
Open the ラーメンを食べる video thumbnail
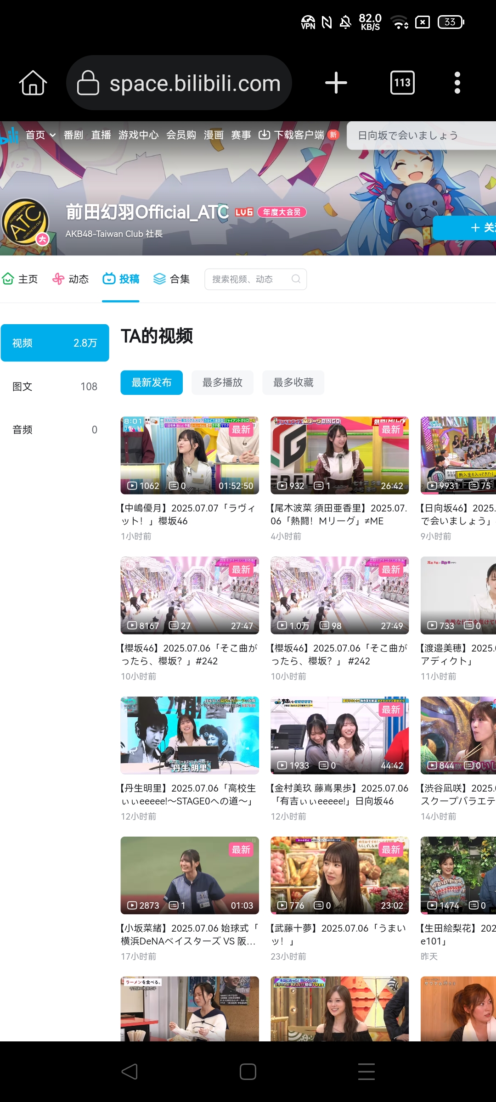pos(190,1009)
